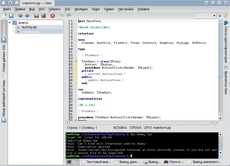
Task: Open the Сеанс menu
Action: (x=96, y=9)
